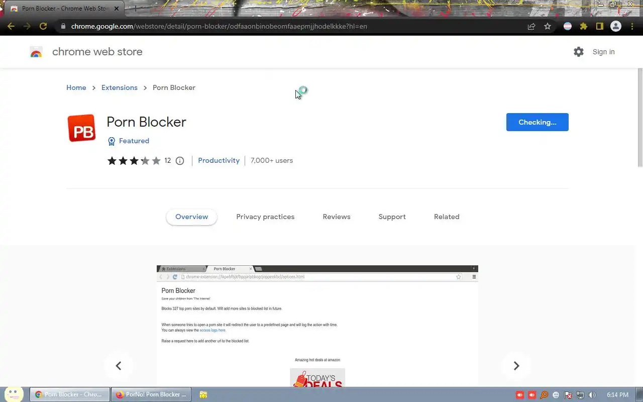Go to Home breadcrumb link
Screen dimensions: 643x402
[x=76, y=87]
